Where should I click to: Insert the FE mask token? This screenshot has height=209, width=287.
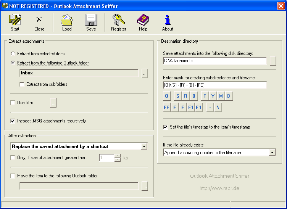[x=167, y=107]
